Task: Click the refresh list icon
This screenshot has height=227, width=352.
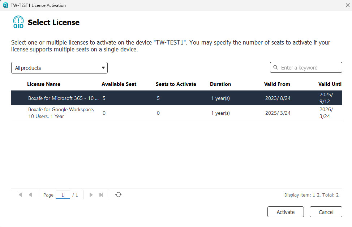Action: (118, 195)
